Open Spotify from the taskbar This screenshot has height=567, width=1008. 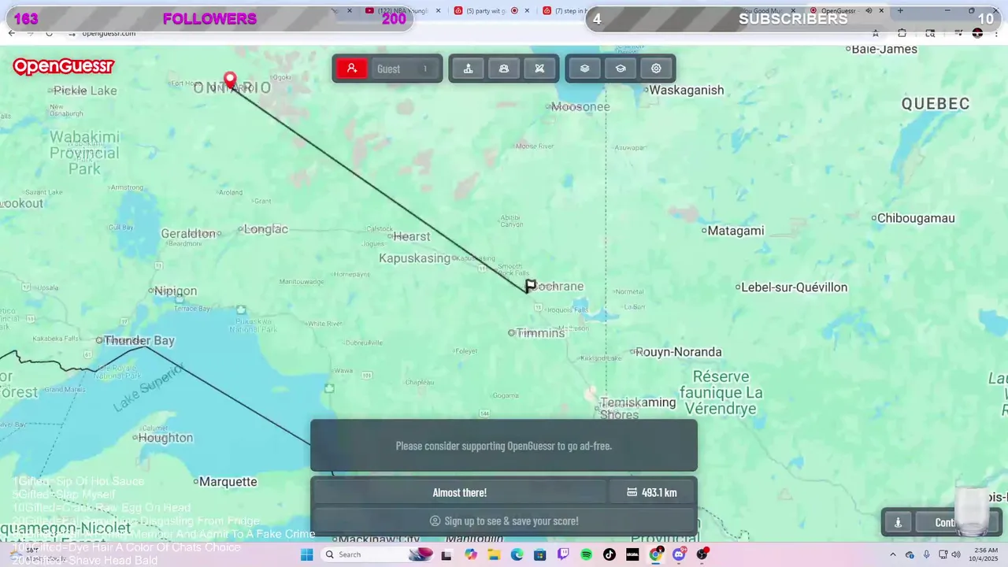pyautogui.click(x=586, y=554)
